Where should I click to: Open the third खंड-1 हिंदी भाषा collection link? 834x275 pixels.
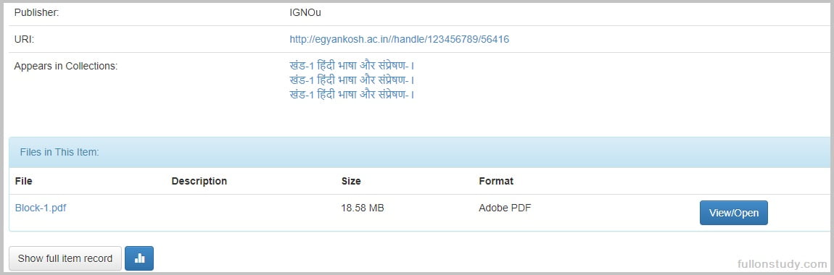pos(352,95)
